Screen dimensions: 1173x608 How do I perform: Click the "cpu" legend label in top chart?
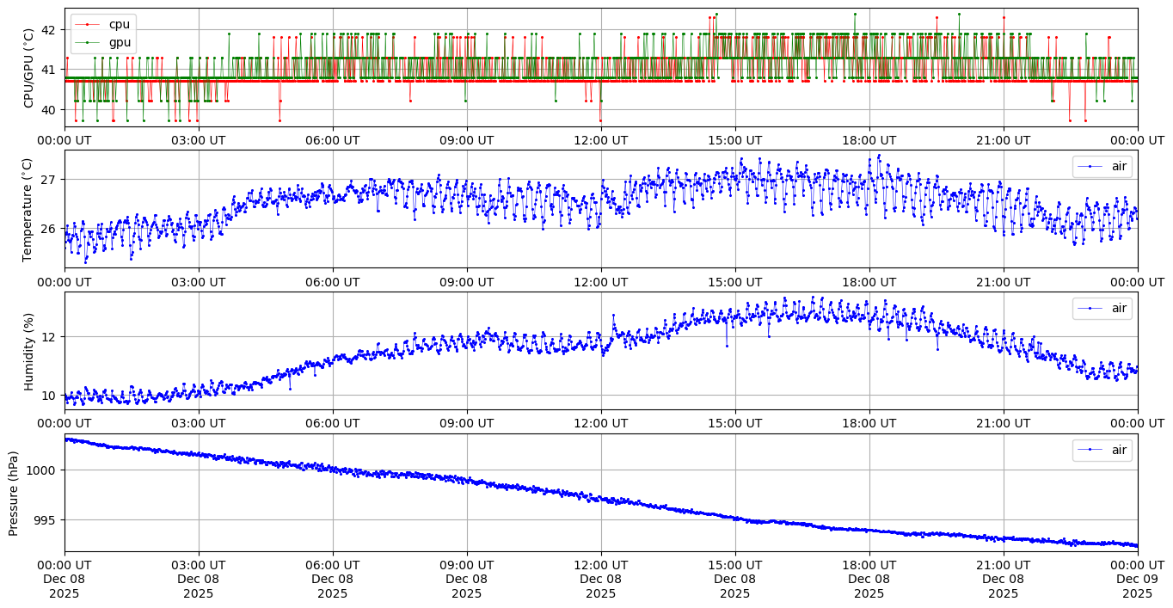pyautogui.click(x=107, y=24)
